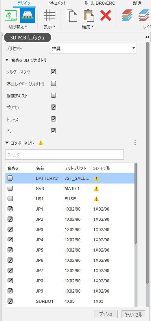Switch to schematic editor icon
The image size is (151, 321).
click(11, 15)
